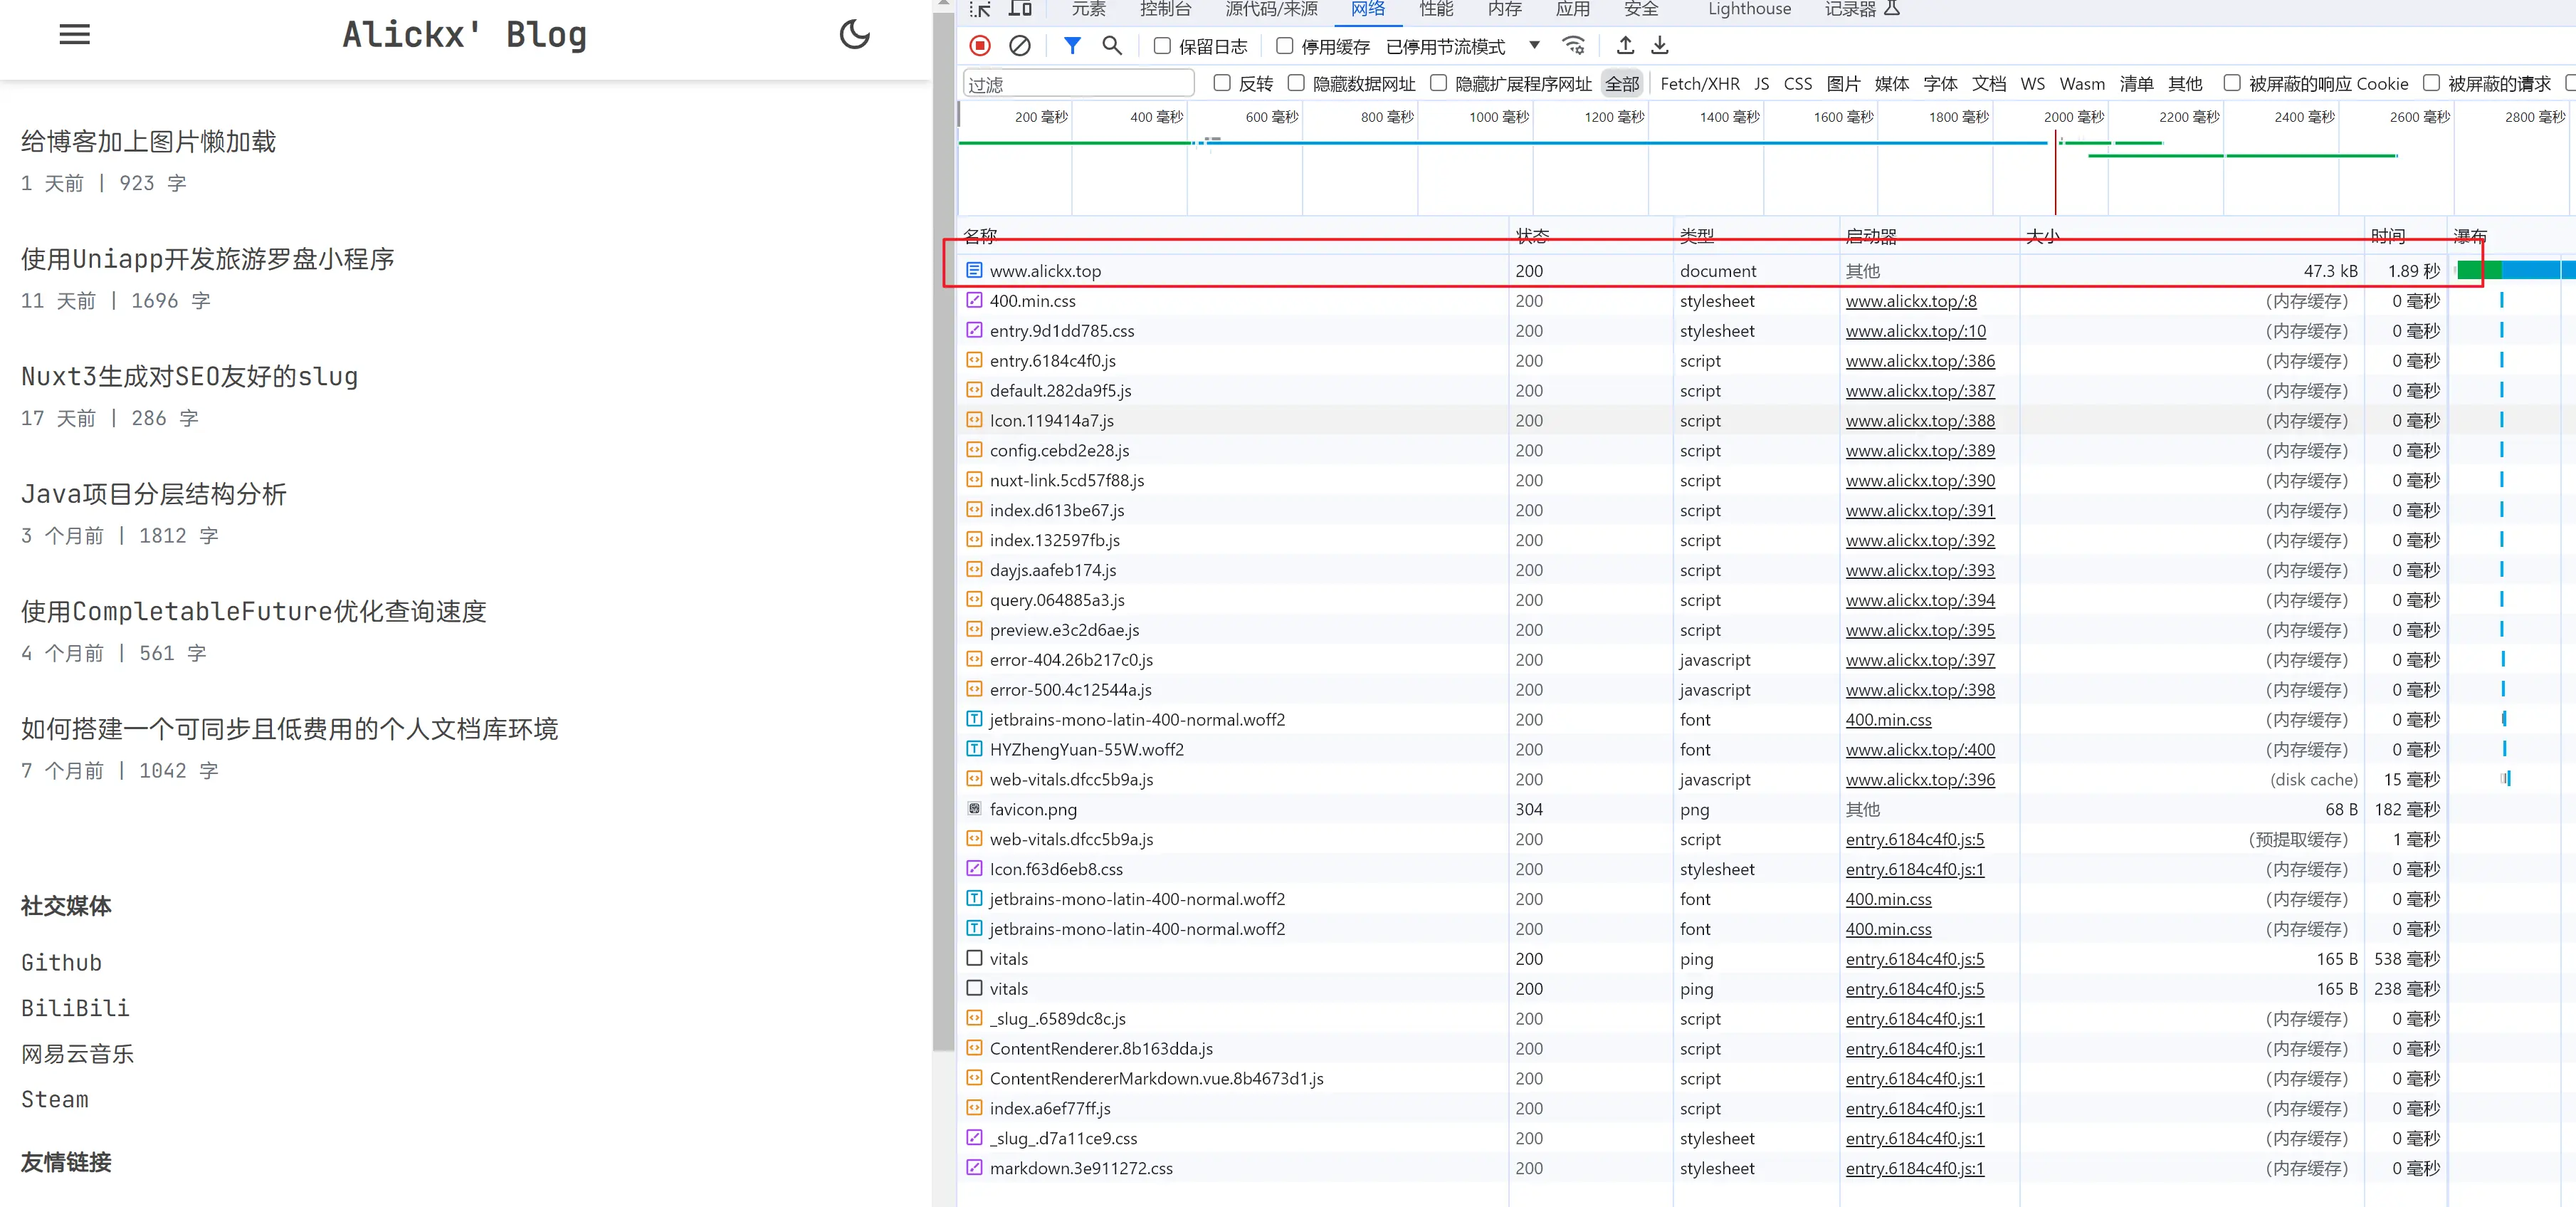This screenshot has width=2576, height=1207.
Task: Open the Steam social link
Action: coord(55,1099)
